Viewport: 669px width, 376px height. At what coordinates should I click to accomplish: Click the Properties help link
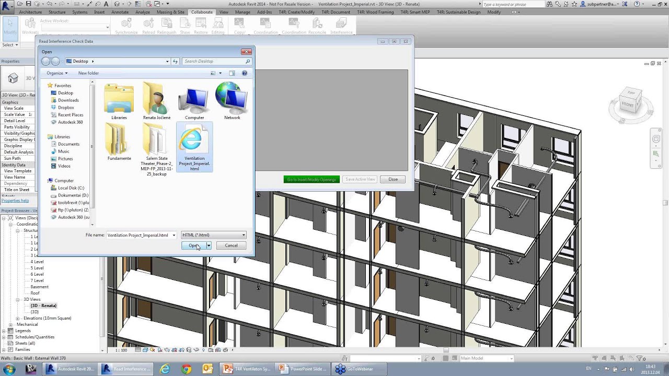(15, 201)
